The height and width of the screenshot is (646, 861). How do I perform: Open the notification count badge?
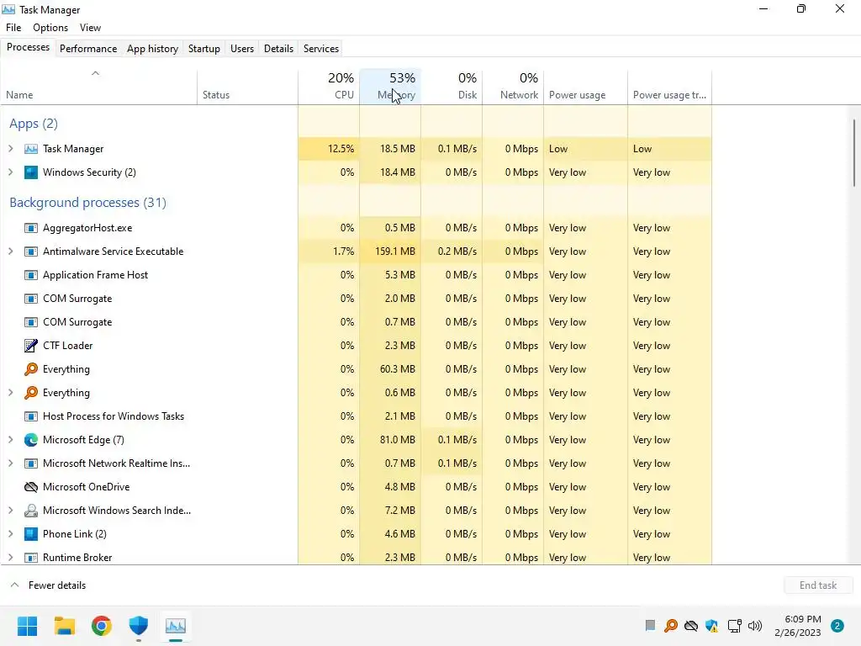[x=837, y=626]
